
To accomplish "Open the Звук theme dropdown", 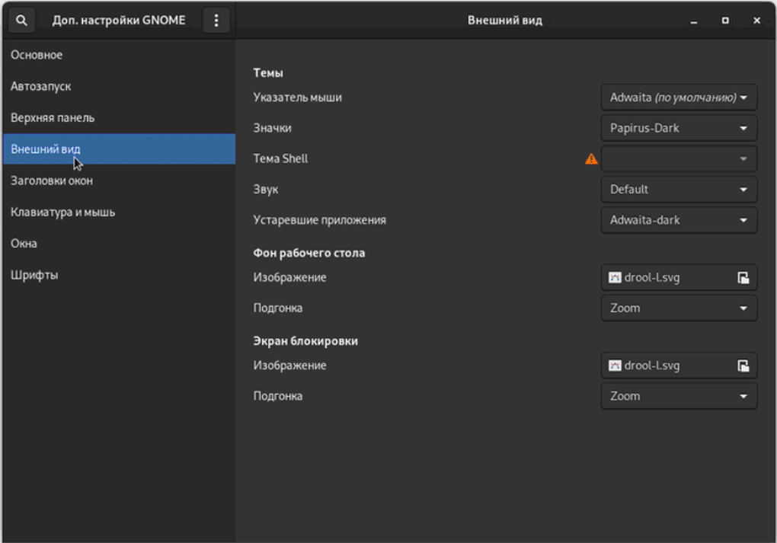I will pos(678,189).
